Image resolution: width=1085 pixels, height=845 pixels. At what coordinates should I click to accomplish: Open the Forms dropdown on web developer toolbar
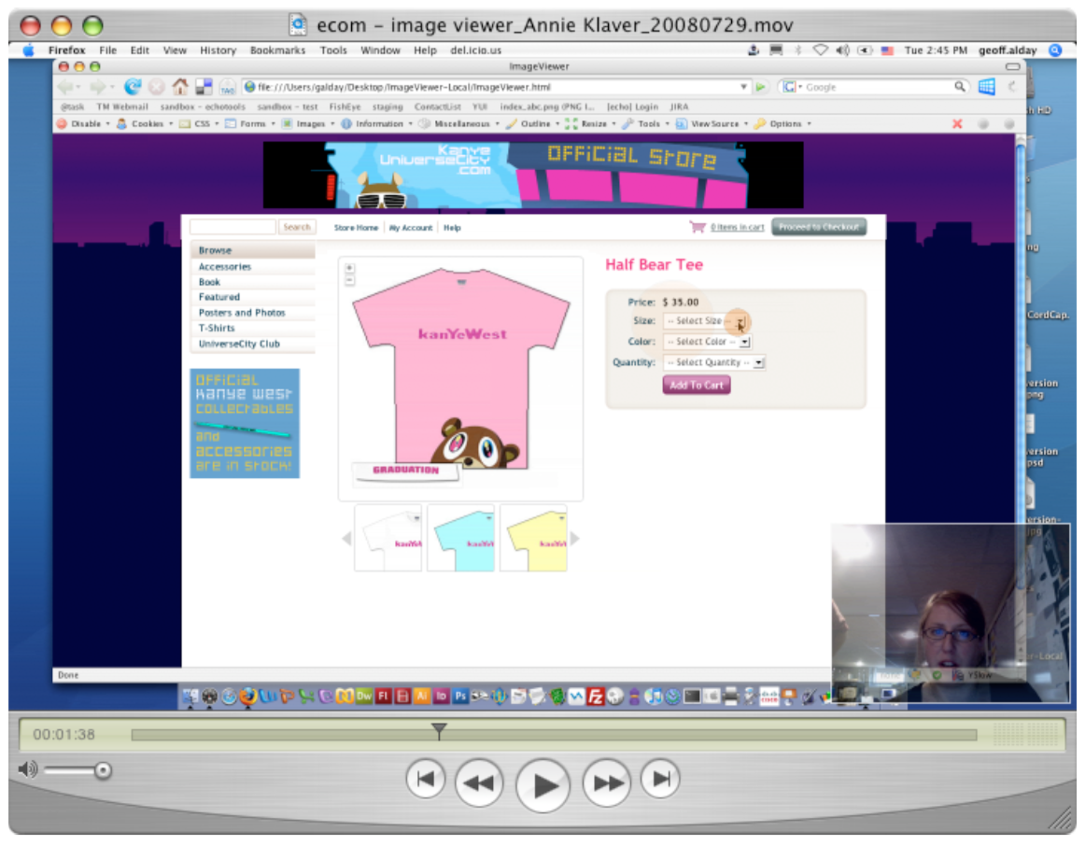(x=250, y=124)
